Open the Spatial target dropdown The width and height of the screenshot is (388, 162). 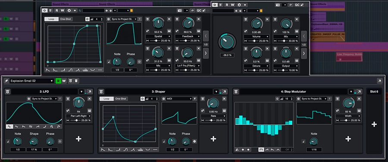click(x=158, y=36)
